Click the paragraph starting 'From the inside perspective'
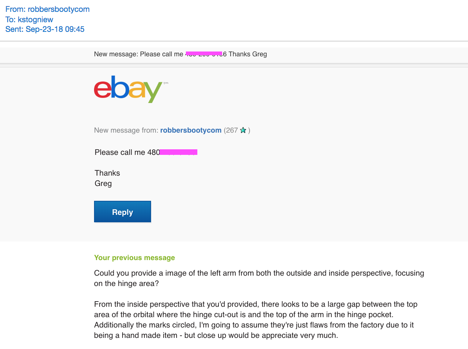The width and height of the screenshot is (468, 349). pos(255,320)
